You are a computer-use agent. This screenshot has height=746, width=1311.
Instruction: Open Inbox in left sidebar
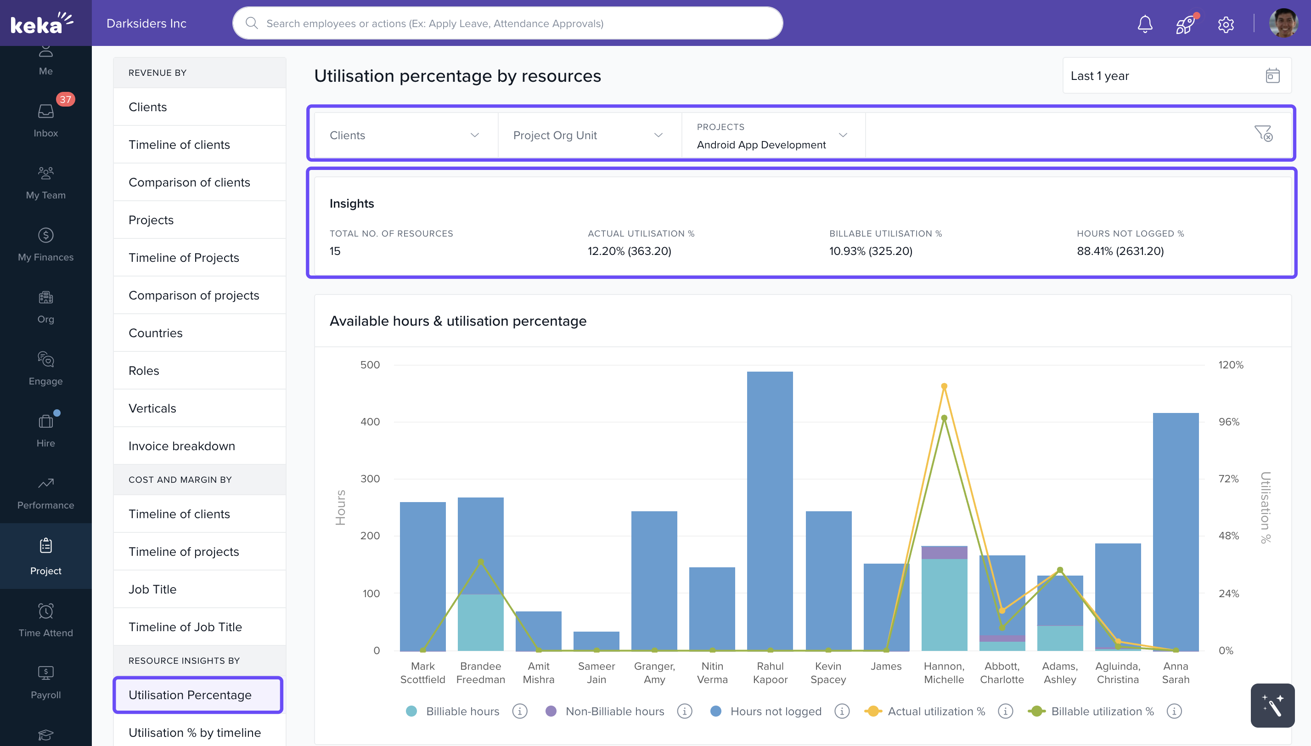pyautogui.click(x=45, y=119)
